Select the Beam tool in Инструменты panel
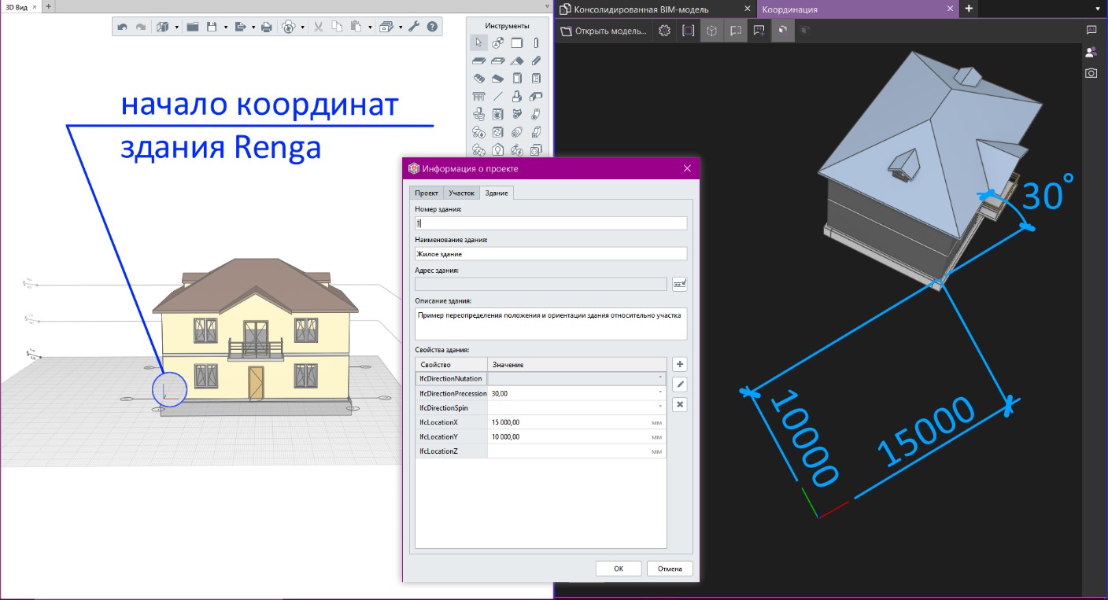 (536, 61)
